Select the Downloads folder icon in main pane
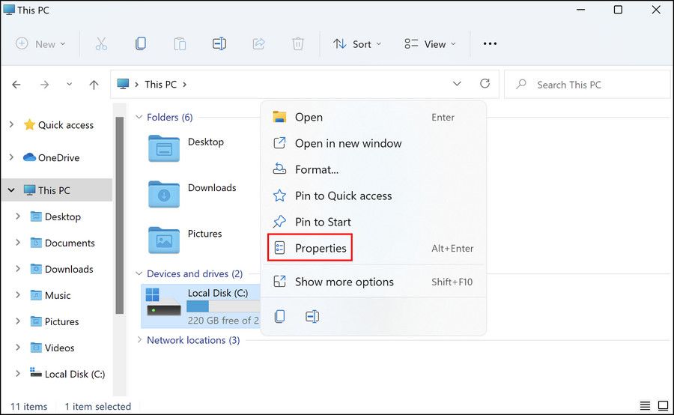674x415 pixels. click(x=164, y=194)
